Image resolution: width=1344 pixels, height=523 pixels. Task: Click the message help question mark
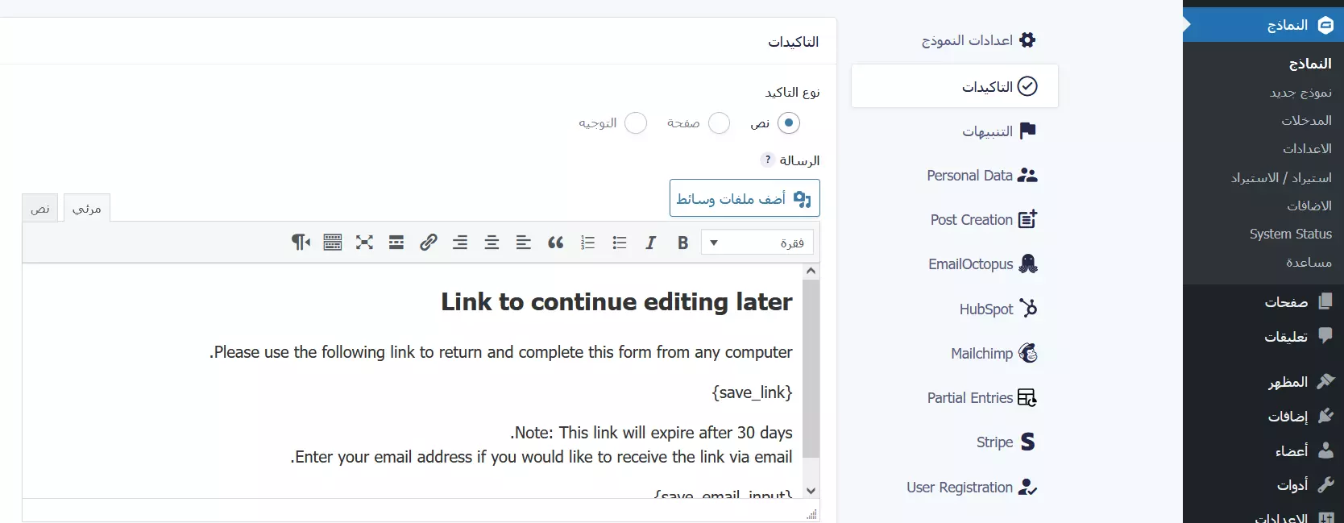click(768, 160)
